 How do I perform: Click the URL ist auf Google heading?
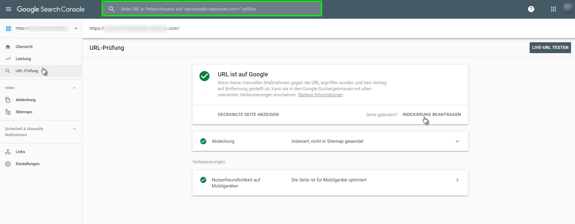[243, 74]
